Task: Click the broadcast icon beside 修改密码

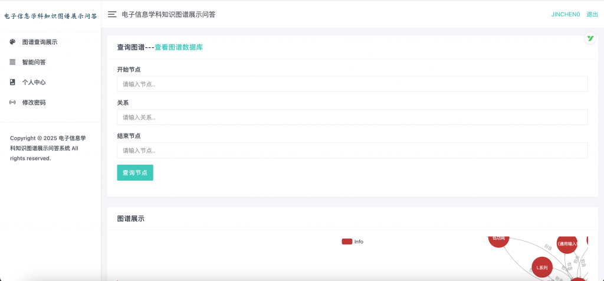Action: pos(12,103)
